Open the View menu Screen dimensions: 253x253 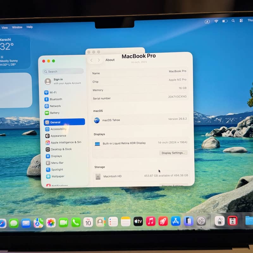5,28
